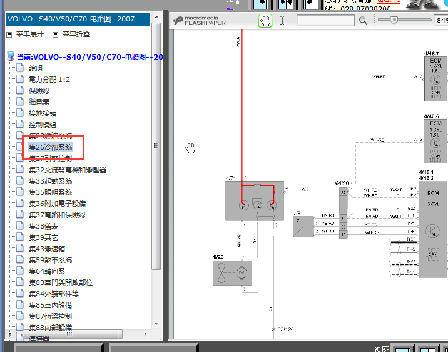Image resolution: width=448 pixels, height=352 pixels.
Task: Open 集59煞車系統 diagram
Action: 50,260
